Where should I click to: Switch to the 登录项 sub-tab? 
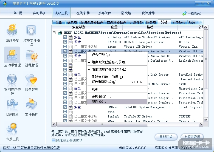(x=72, y=22)
